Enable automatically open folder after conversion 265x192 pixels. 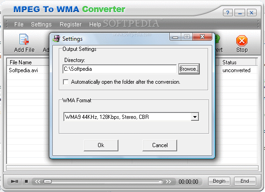(66, 82)
